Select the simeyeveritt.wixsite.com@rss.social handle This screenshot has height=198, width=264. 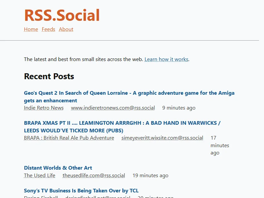162,138
